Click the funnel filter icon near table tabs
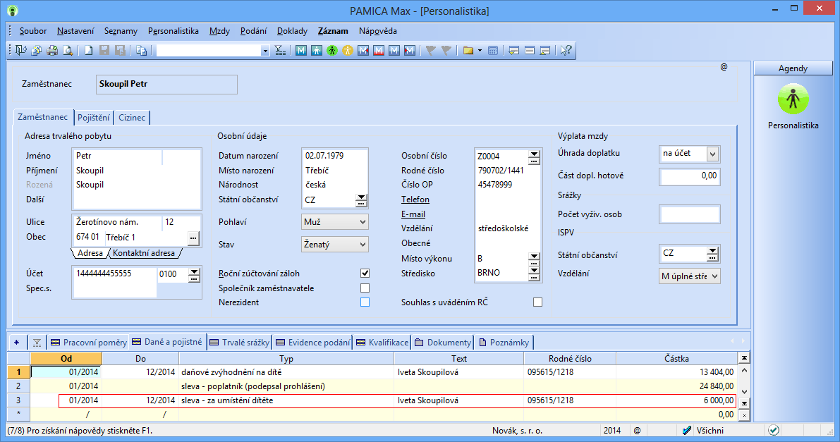 [37, 343]
